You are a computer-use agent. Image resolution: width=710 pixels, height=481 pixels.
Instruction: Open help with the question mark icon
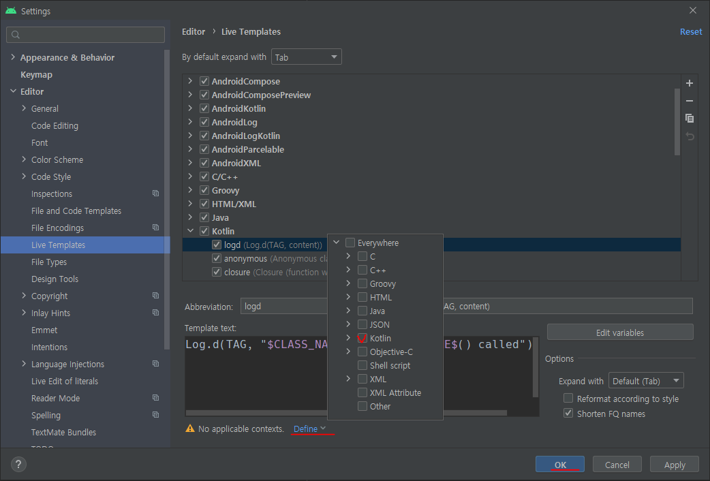tap(18, 464)
